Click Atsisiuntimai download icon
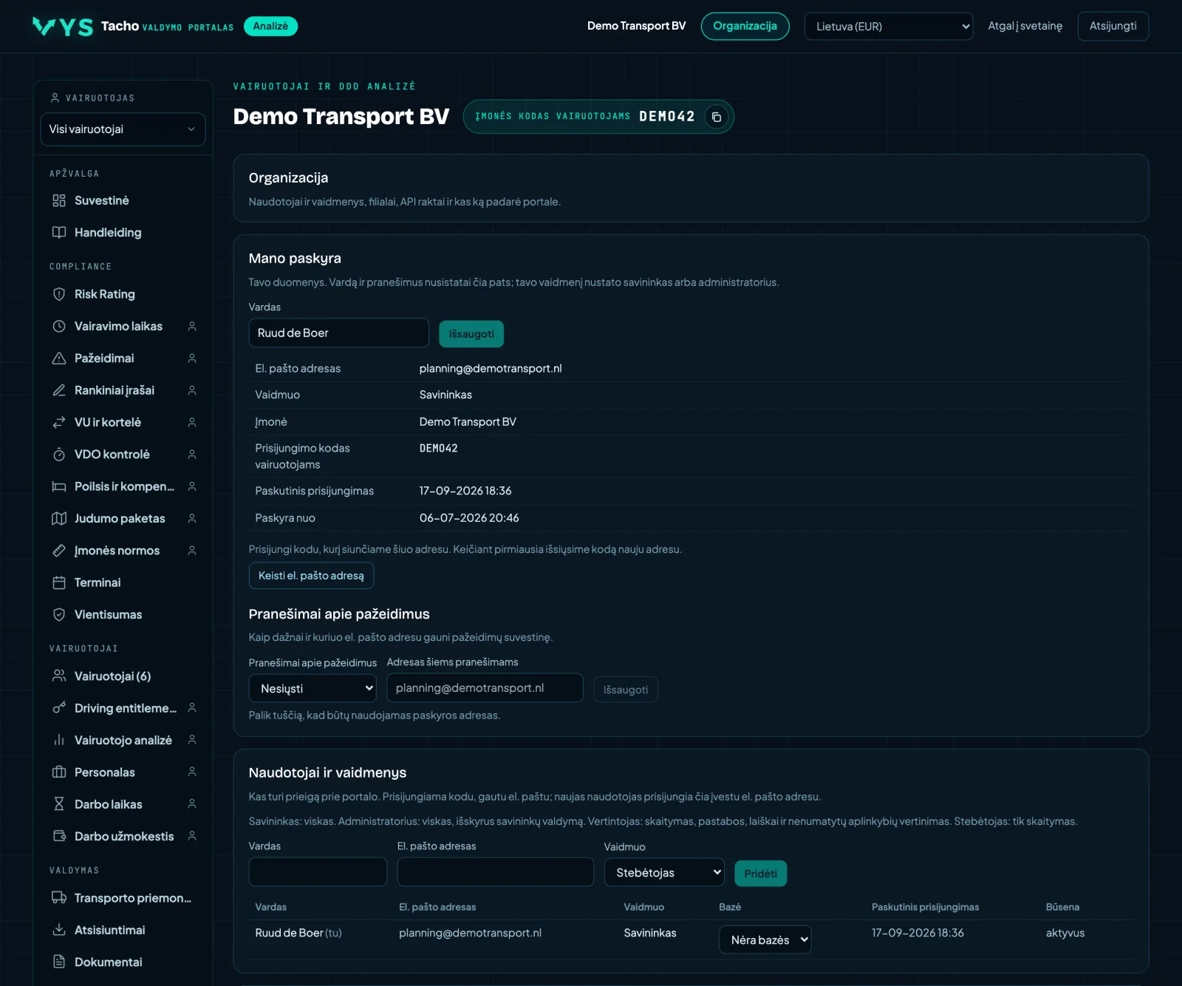The height and width of the screenshot is (986, 1182). (59, 930)
